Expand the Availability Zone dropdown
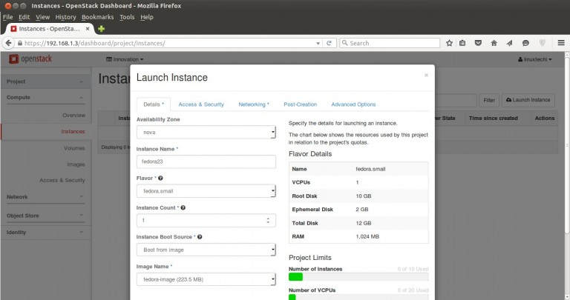The width and height of the screenshot is (570, 300). 206,133
